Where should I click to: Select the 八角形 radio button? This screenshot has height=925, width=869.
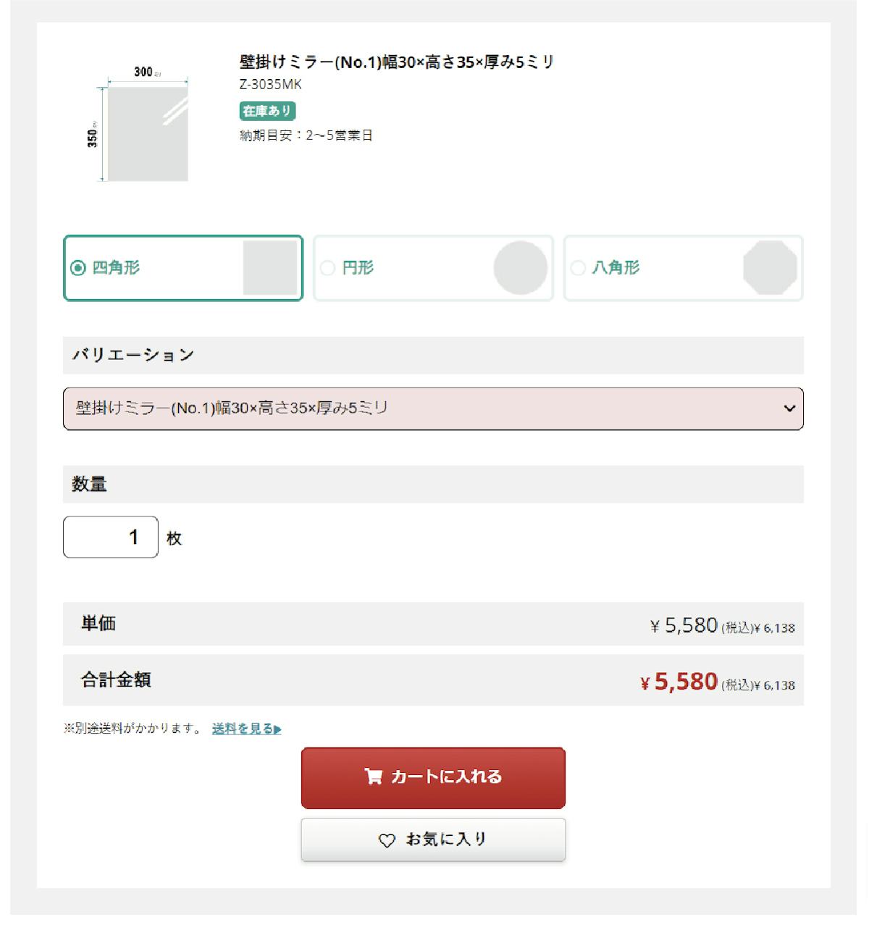click(x=578, y=268)
